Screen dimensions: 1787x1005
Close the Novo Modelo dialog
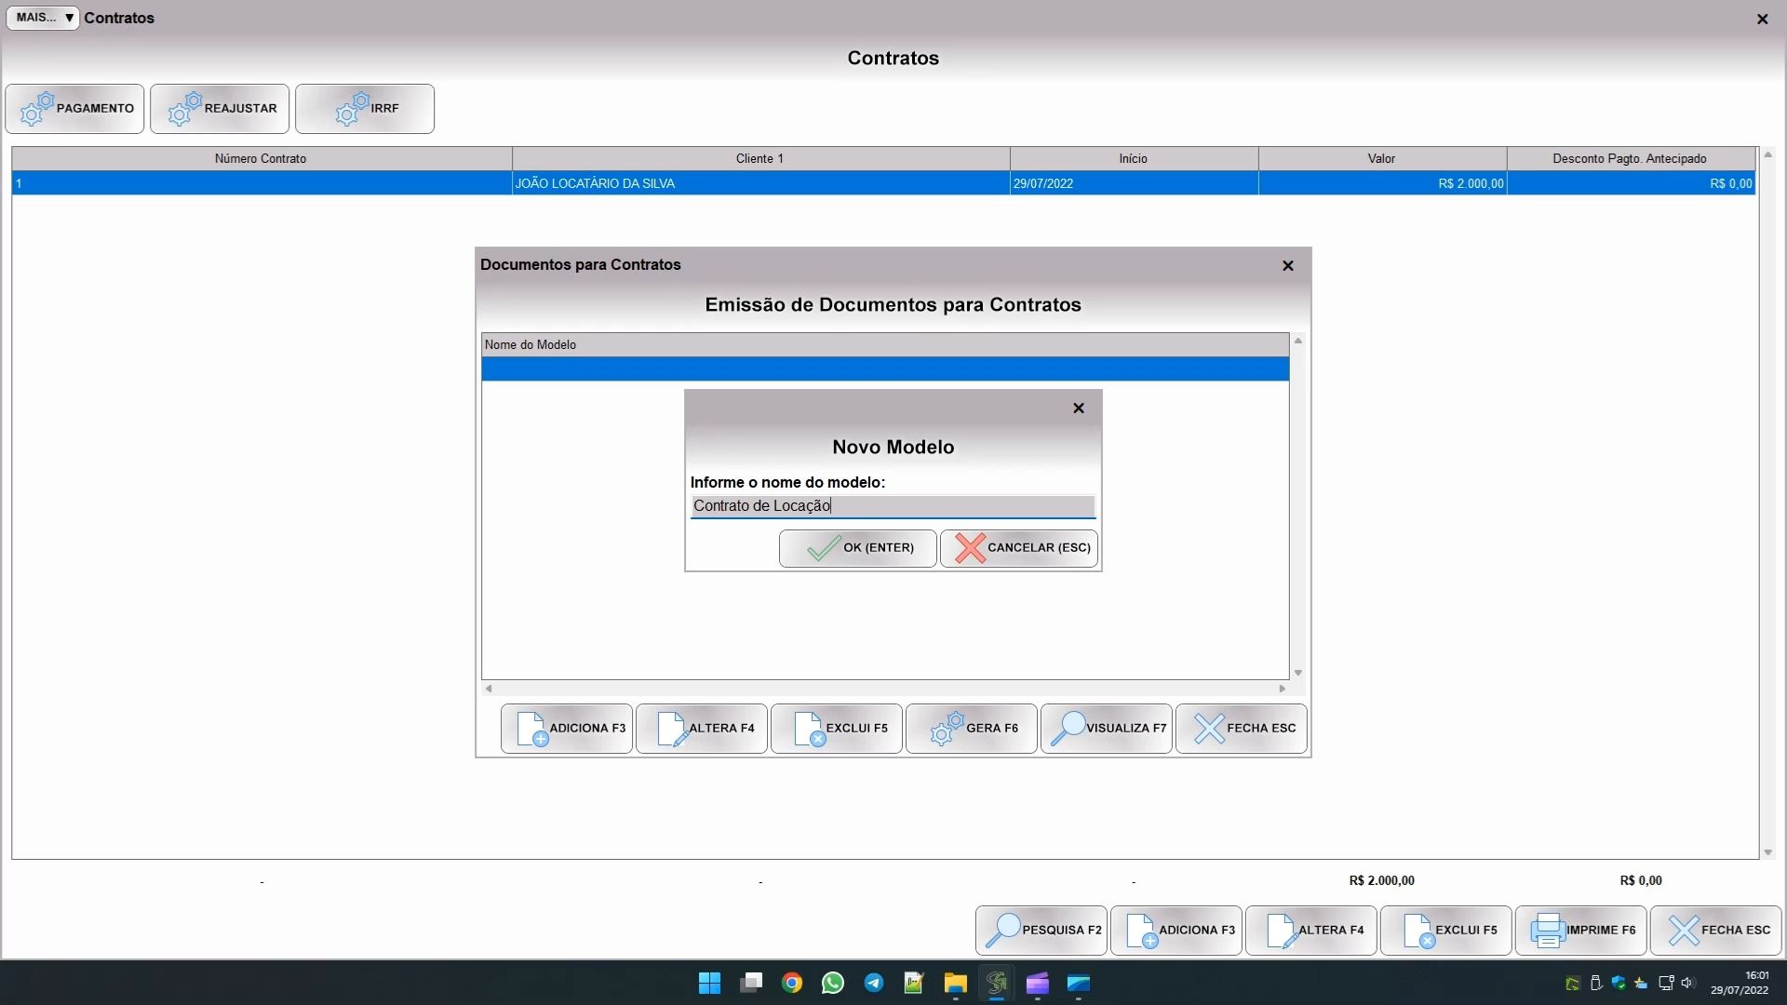click(1078, 409)
